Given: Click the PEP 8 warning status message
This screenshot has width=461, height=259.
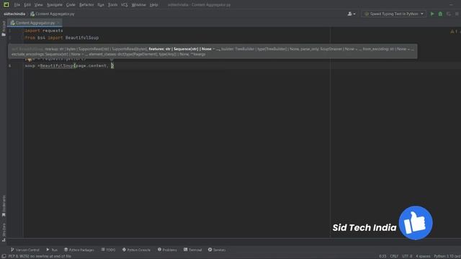Looking at the screenshot, I should pos(40,256).
